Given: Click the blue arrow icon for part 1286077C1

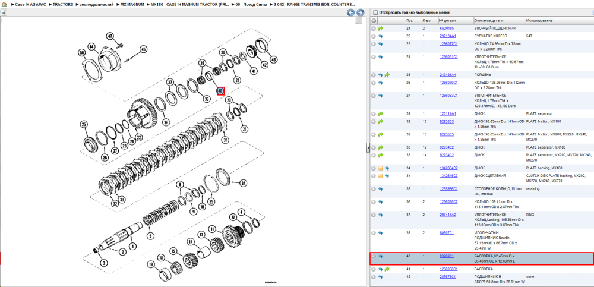Looking at the screenshot, I should coord(381,44).
